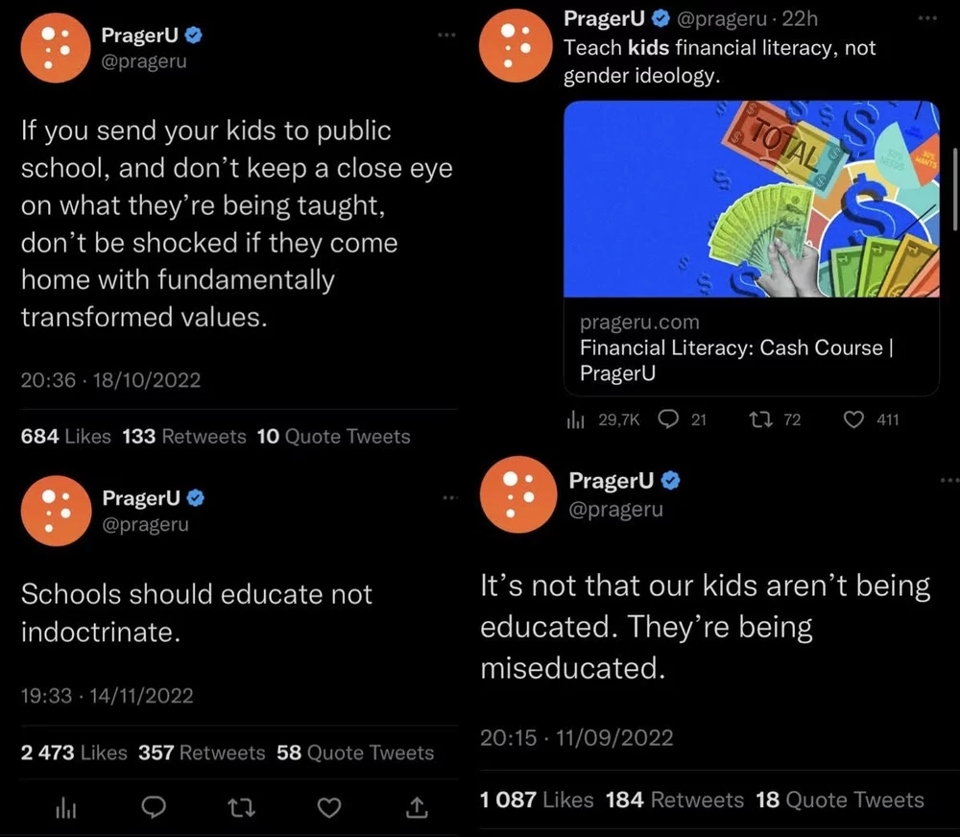Image resolution: width=960 pixels, height=837 pixels.
Task: View the 58 Quote Tweets
Action: point(355,753)
